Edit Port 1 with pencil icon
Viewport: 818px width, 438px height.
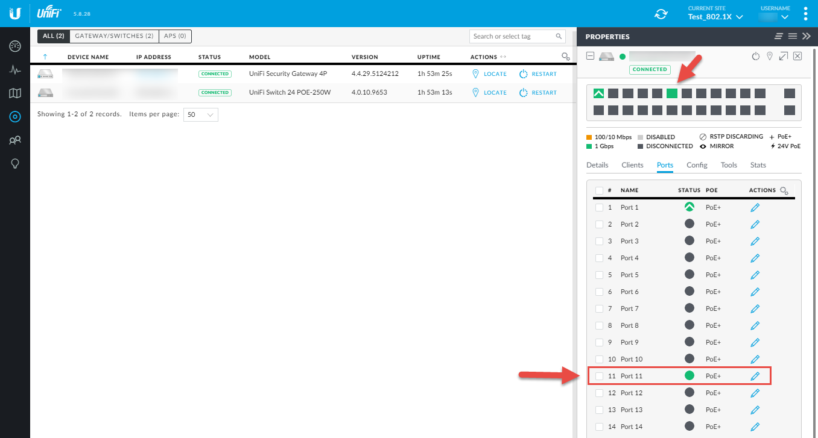[x=755, y=207]
